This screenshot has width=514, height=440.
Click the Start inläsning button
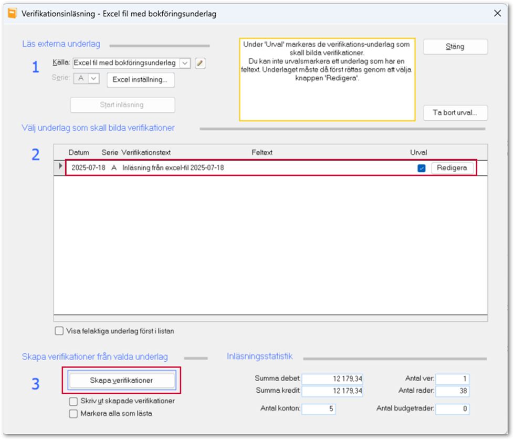tap(122, 105)
